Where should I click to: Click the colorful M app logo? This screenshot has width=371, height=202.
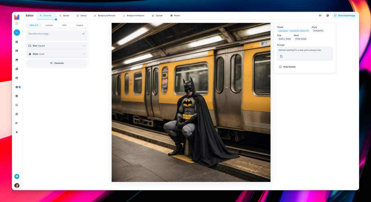tap(17, 17)
